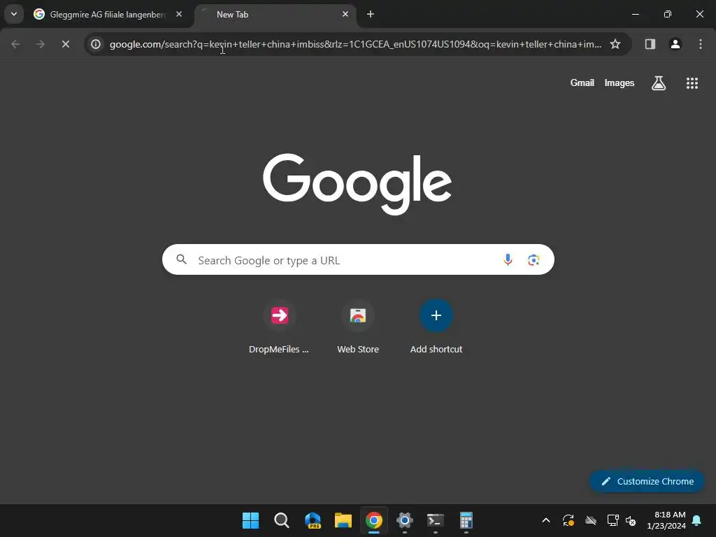Click the muted volume tray icon
The image size is (716, 537).
coord(631,520)
